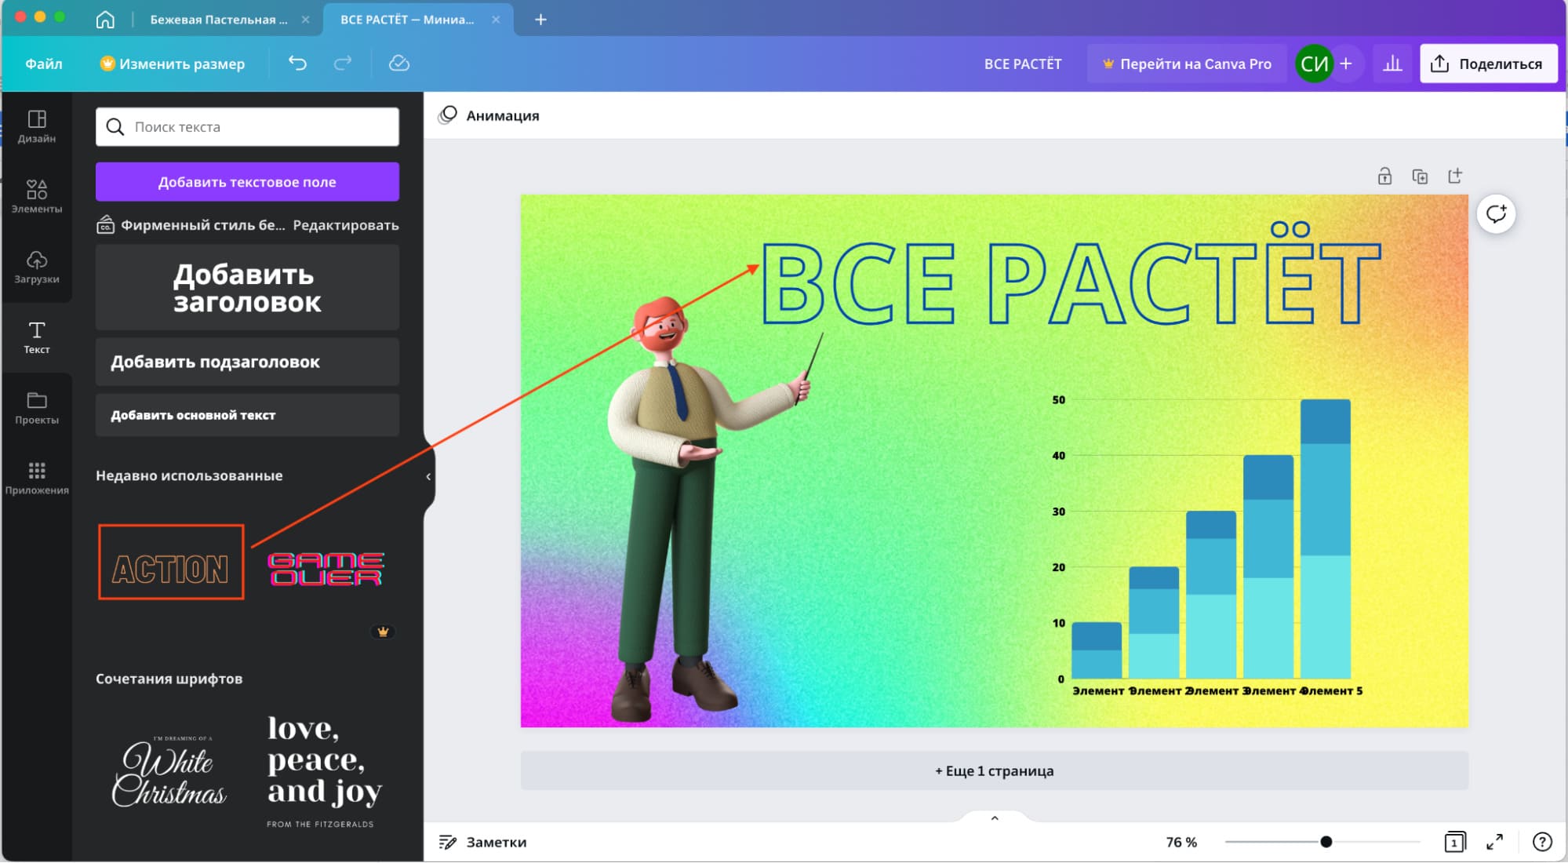Adjust the zoom slider handle
The height and width of the screenshot is (863, 1568).
click(1326, 842)
